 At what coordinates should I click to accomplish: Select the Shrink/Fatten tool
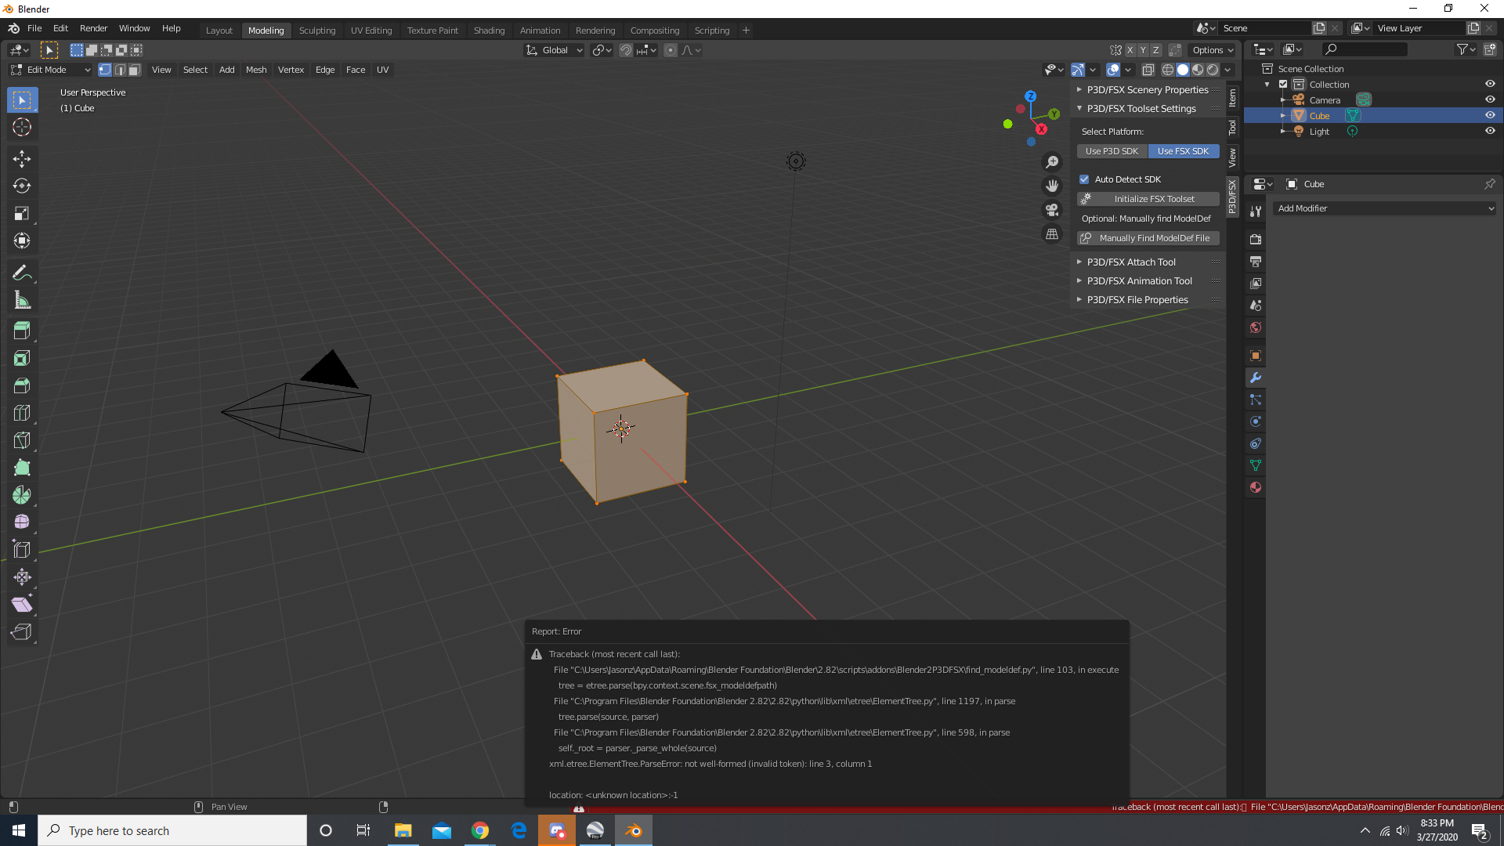(22, 577)
